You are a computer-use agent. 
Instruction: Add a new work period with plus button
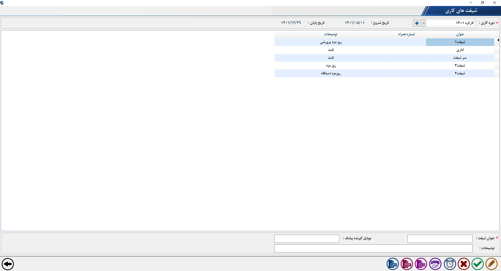point(417,23)
